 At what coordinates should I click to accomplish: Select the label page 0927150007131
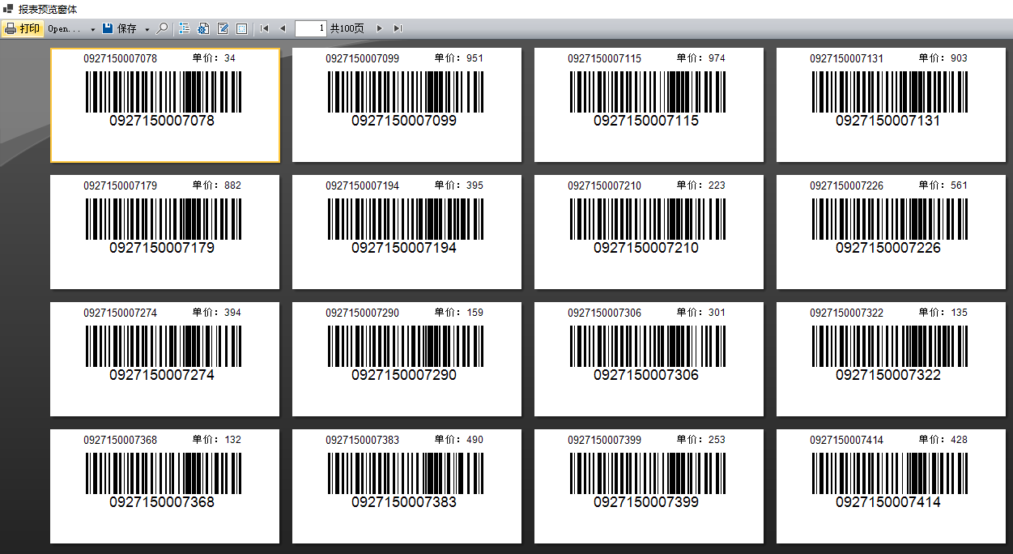pos(891,105)
